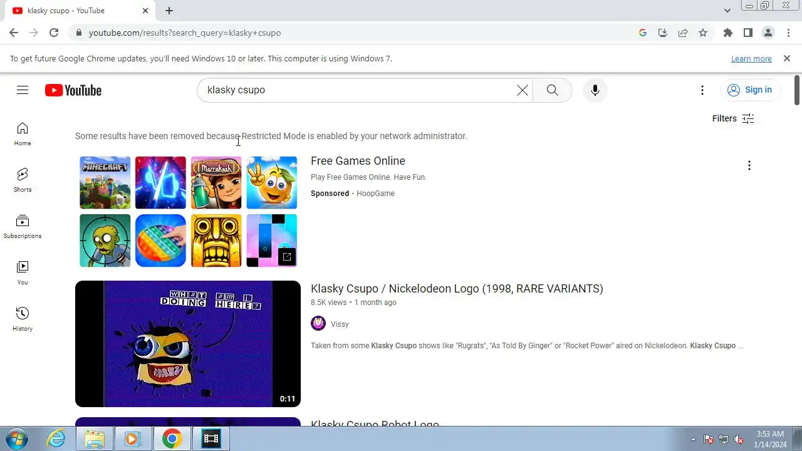Click the pop-it rainbow toy game tile
The height and width of the screenshot is (451, 802).
[160, 241]
